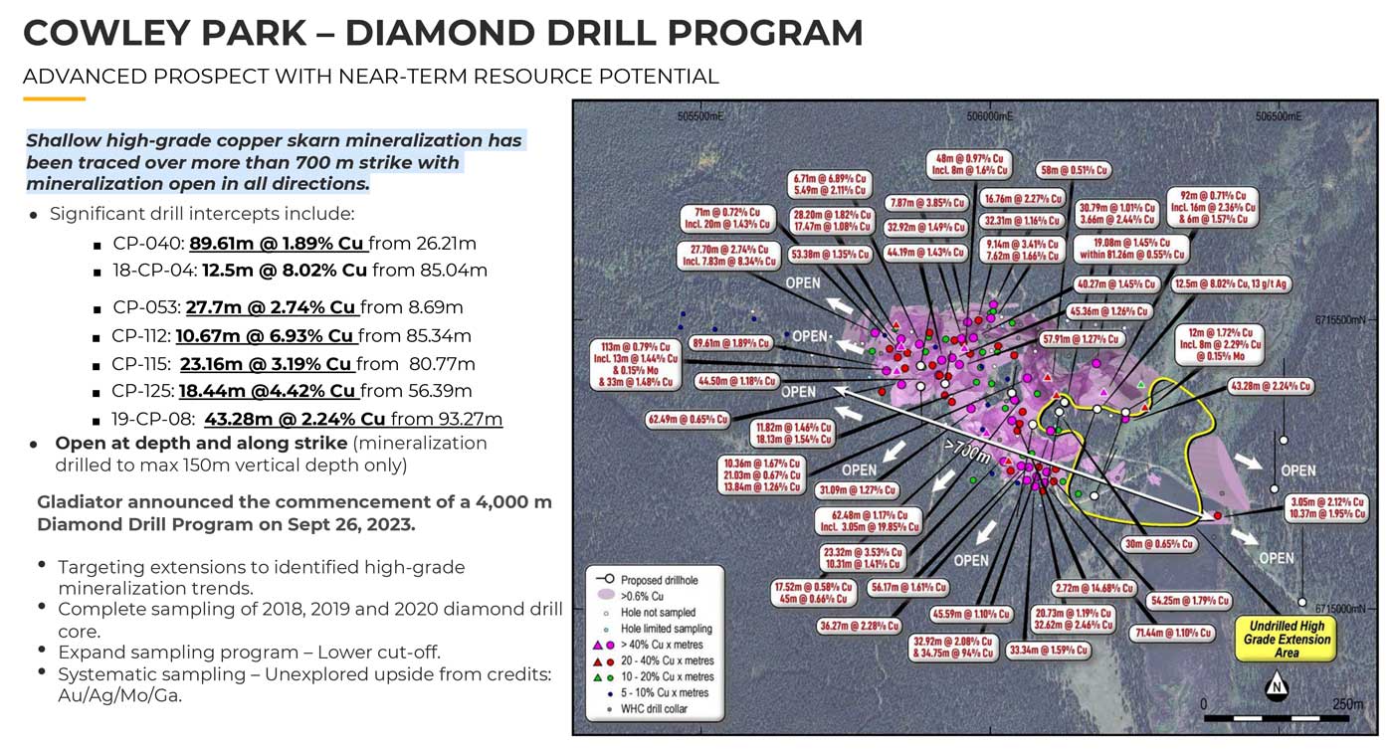
Task: Click the CP-040 underlined intercept text
Action: click(x=279, y=244)
